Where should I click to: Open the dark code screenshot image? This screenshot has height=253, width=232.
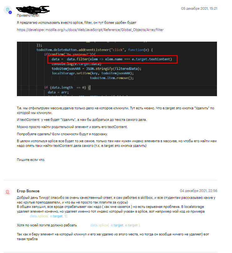click(117, 69)
